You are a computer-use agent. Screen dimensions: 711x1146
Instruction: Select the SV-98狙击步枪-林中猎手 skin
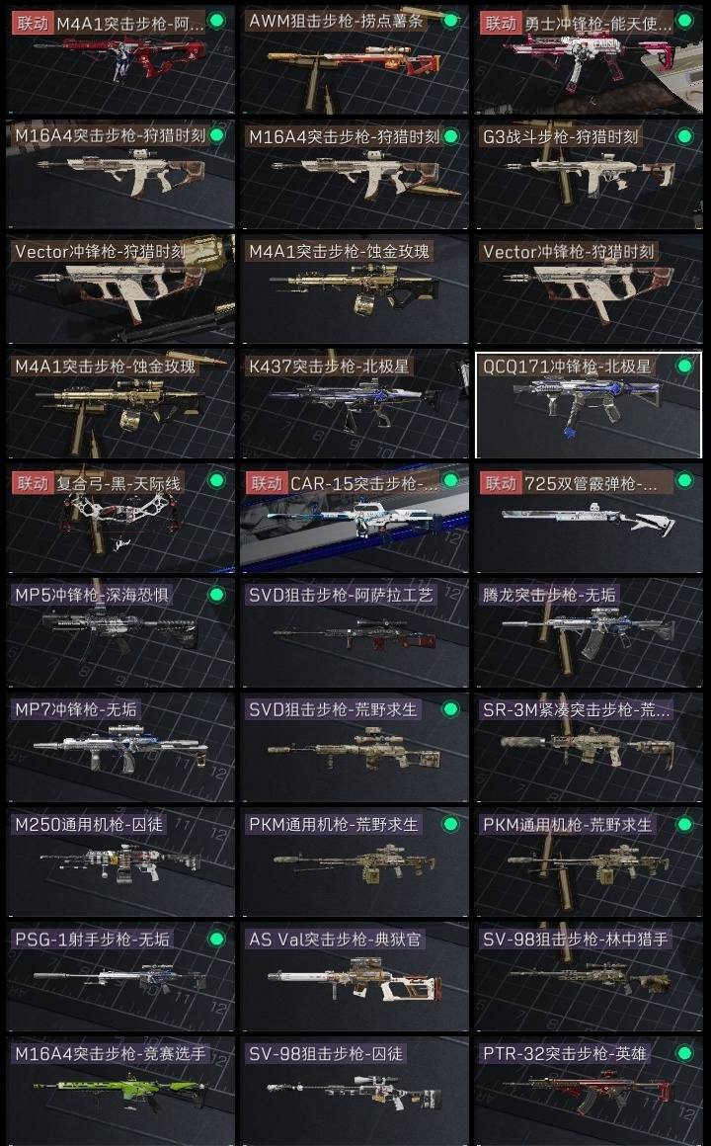589,977
